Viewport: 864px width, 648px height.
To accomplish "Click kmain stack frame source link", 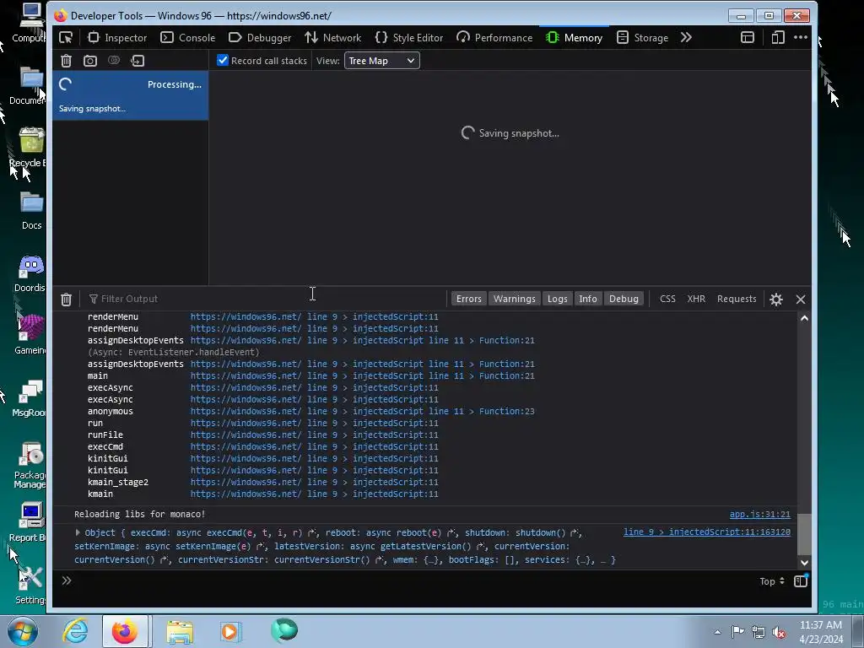I will point(314,494).
